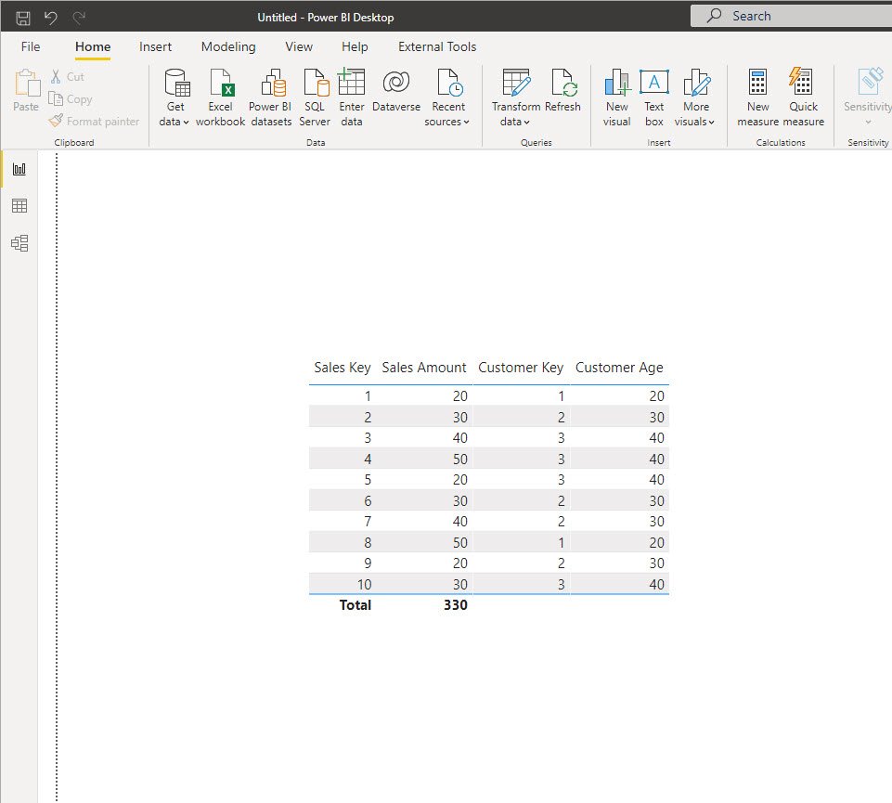Insert a New visual

pos(616,97)
